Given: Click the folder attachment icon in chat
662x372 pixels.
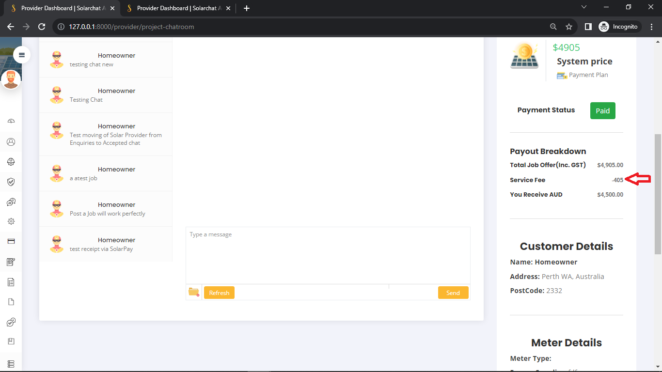Looking at the screenshot, I should click(x=194, y=292).
